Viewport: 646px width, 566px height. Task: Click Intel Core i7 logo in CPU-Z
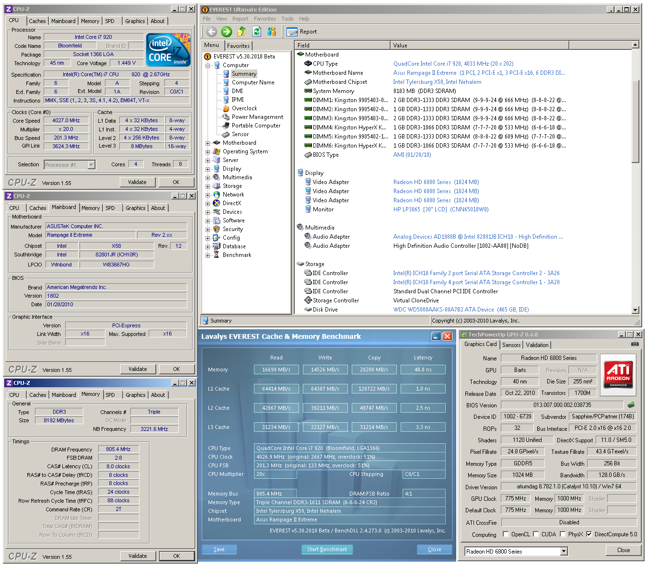point(168,50)
